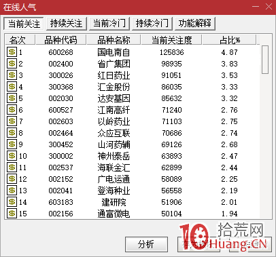Click the 分析 button

(146, 244)
